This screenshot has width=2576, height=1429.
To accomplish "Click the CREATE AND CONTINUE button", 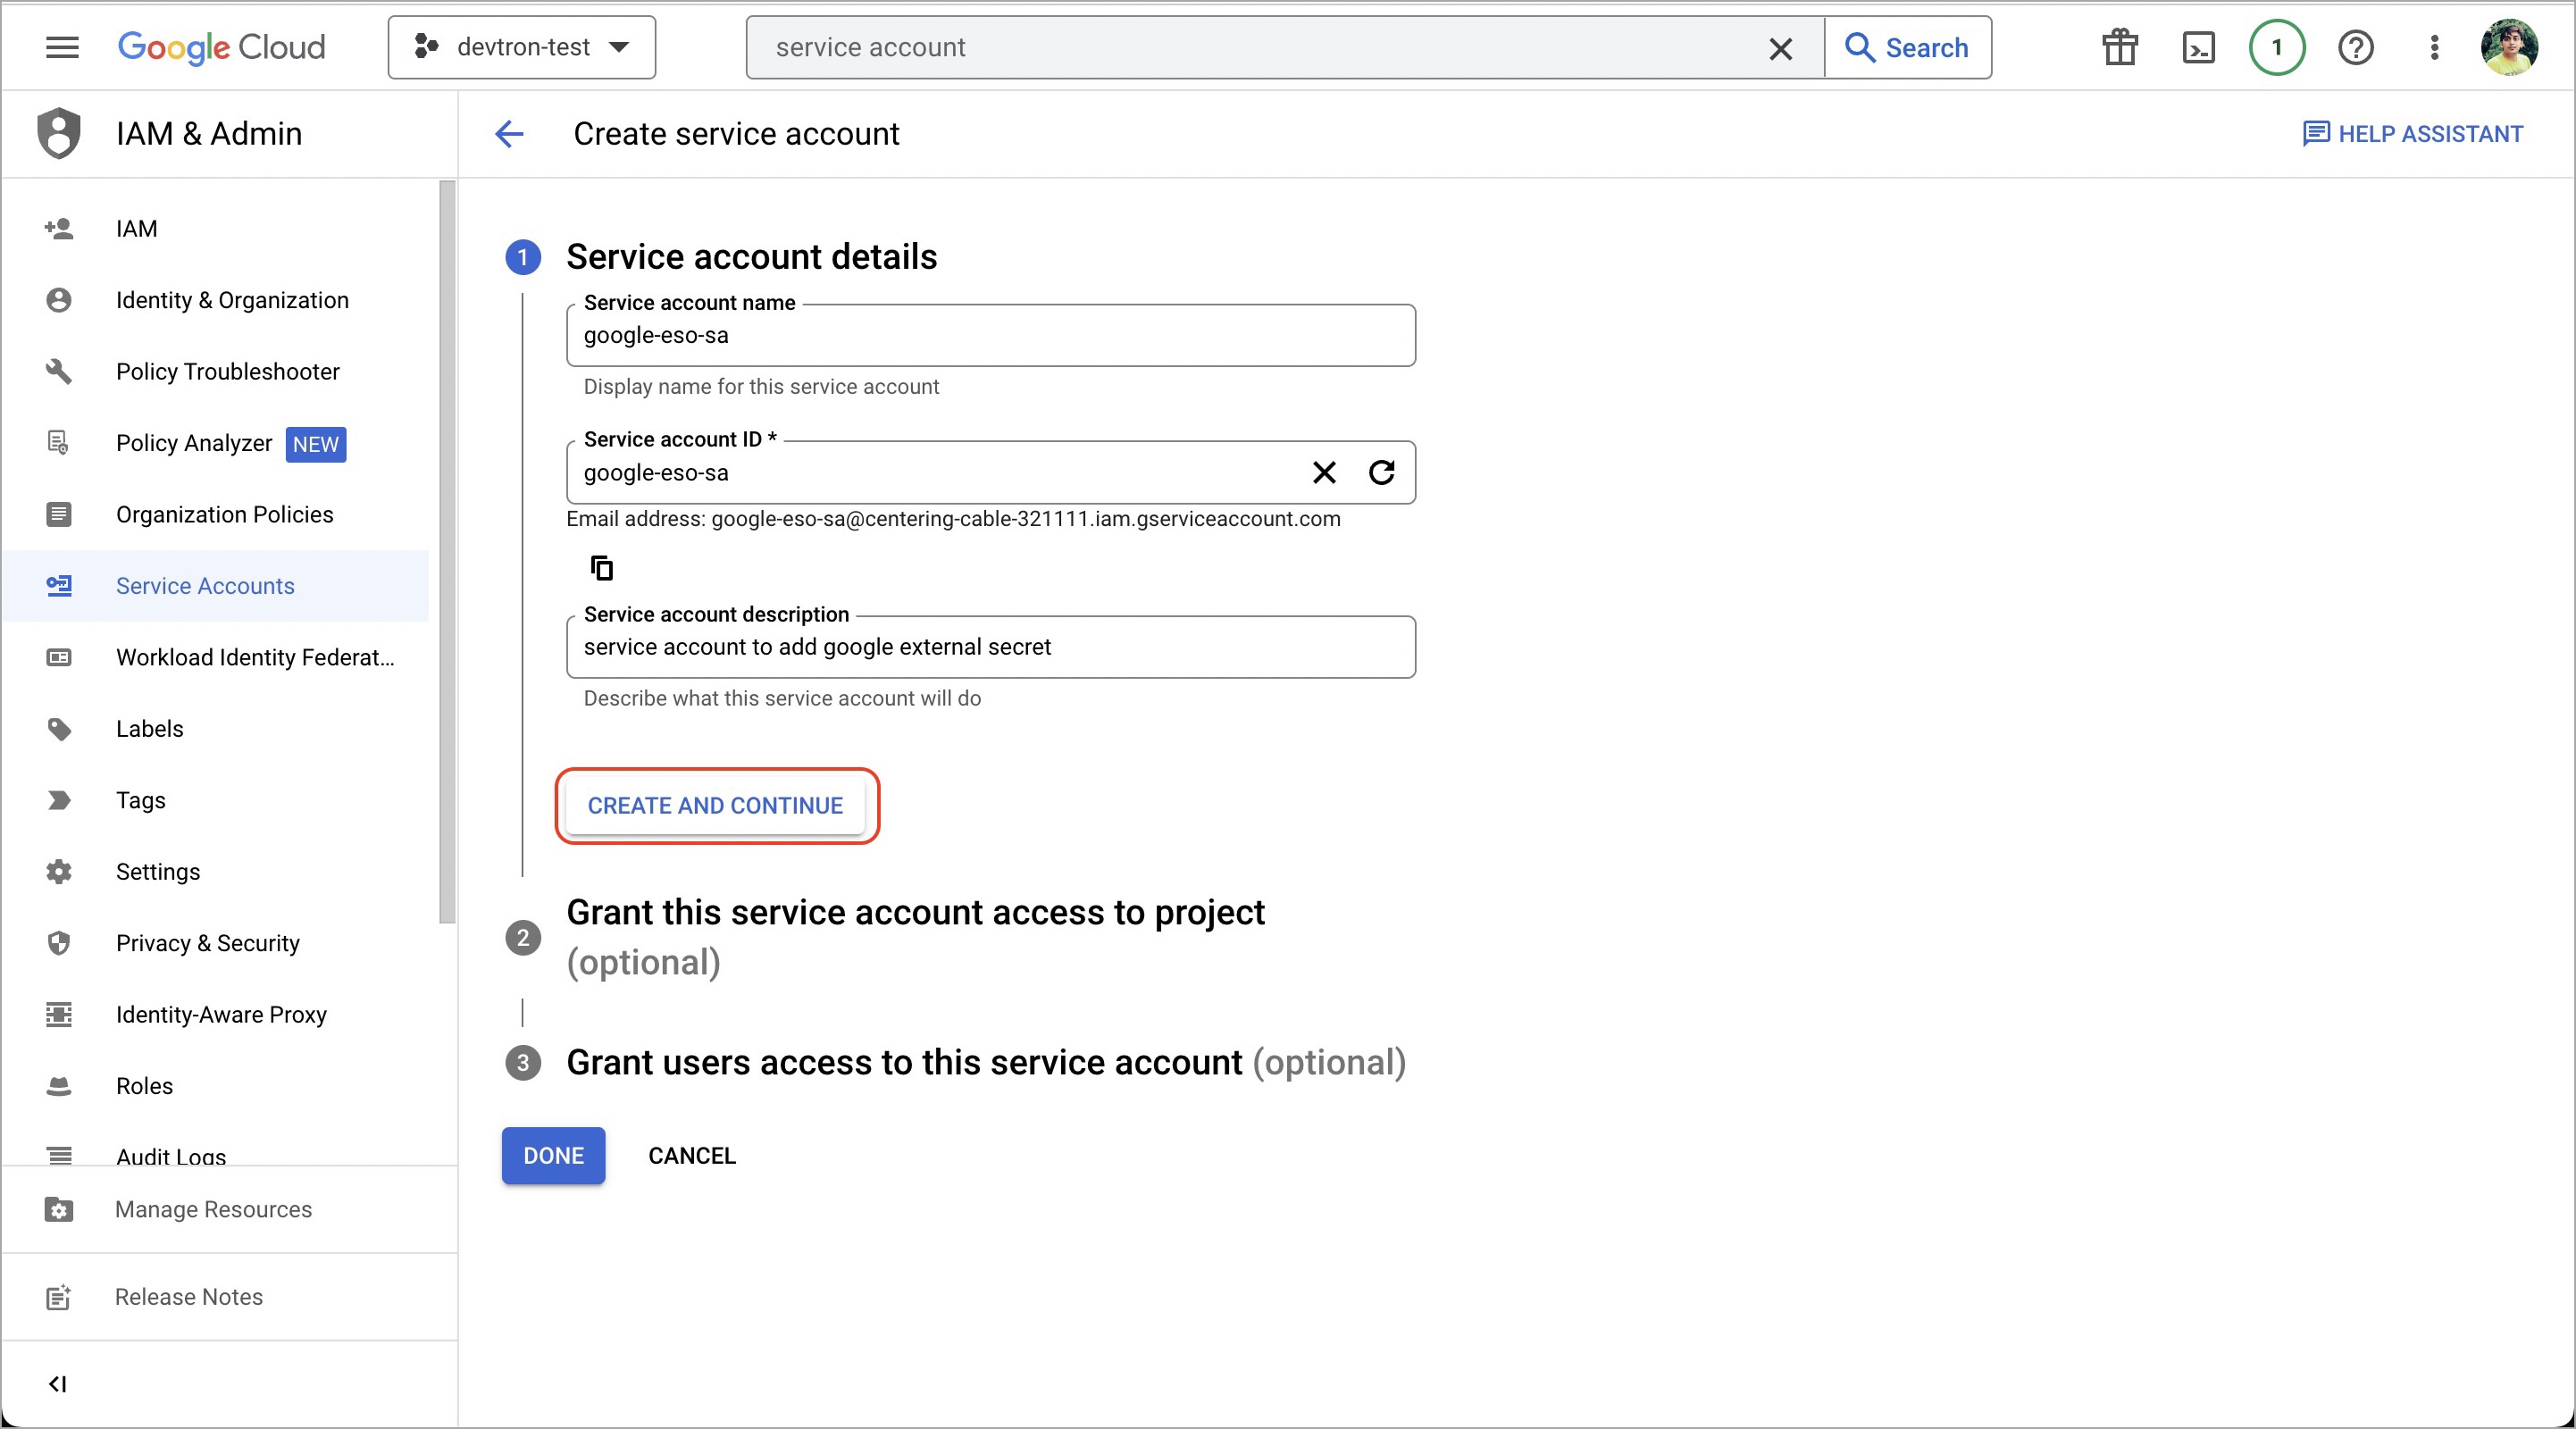I will click(x=715, y=805).
